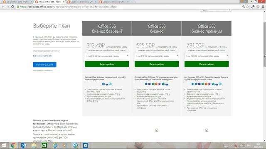
Task: Click Skype icon in бизнес премиум card
Action: [220, 84]
